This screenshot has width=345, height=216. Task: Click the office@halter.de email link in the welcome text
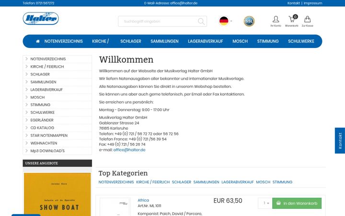click(x=129, y=150)
